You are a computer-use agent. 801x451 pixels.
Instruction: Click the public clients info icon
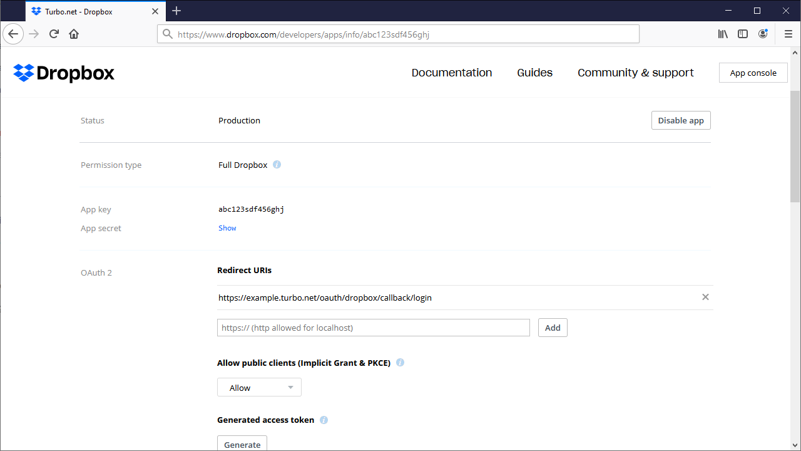[x=400, y=362]
